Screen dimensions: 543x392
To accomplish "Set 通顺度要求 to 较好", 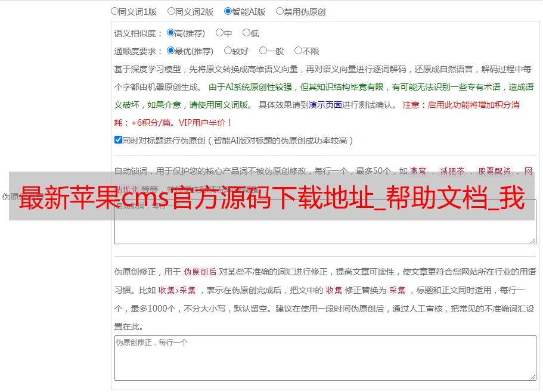I will [x=228, y=51].
